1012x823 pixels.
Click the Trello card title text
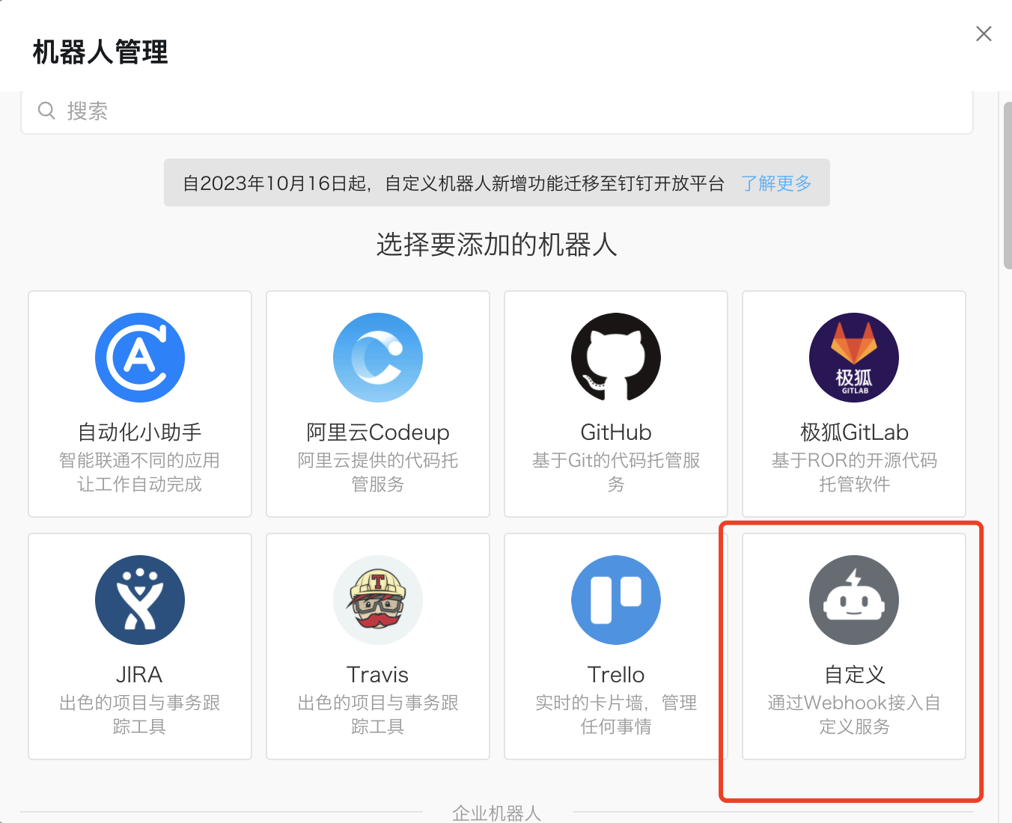click(x=616, y=675)
